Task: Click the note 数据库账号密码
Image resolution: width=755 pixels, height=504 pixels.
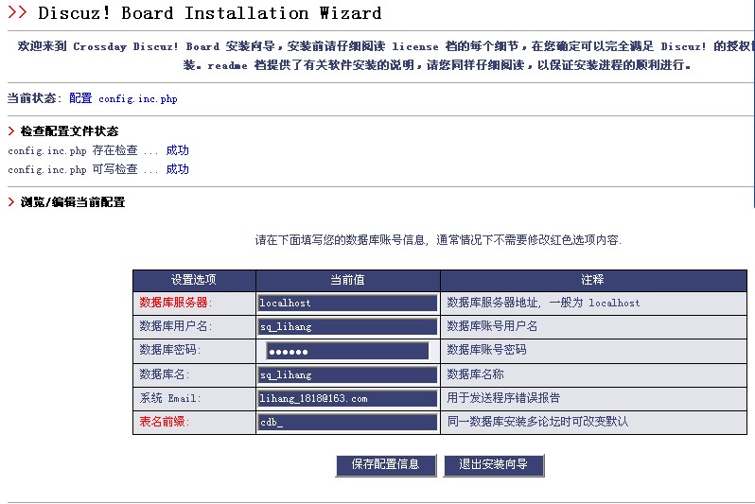Action: click(486, 350)
